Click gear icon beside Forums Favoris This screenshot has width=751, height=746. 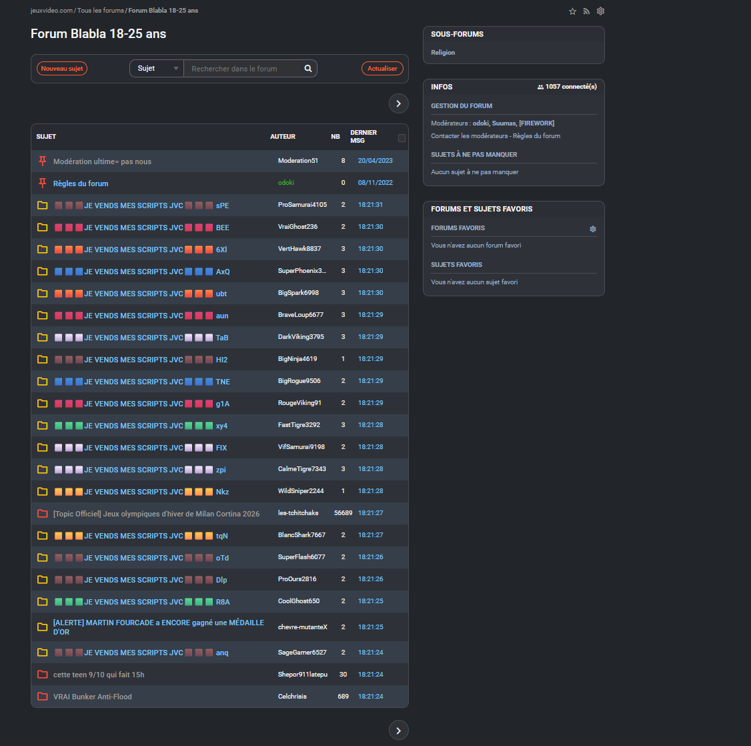click(x=593, y=229)
